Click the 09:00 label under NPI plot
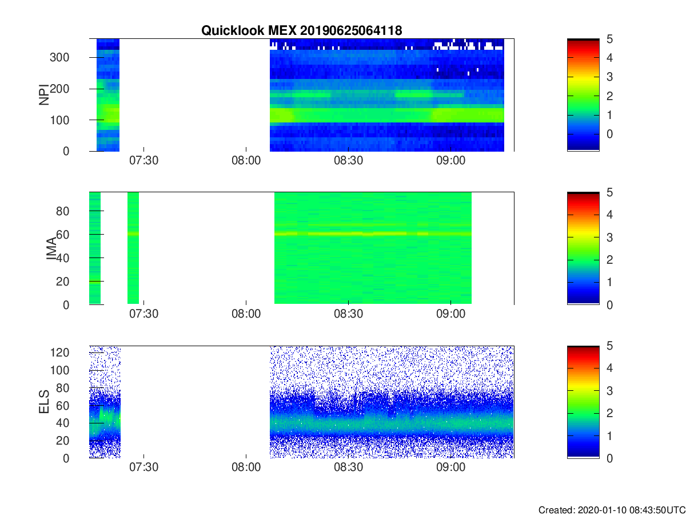This screenshot has height=515, width=686. (x=451, y=161)
